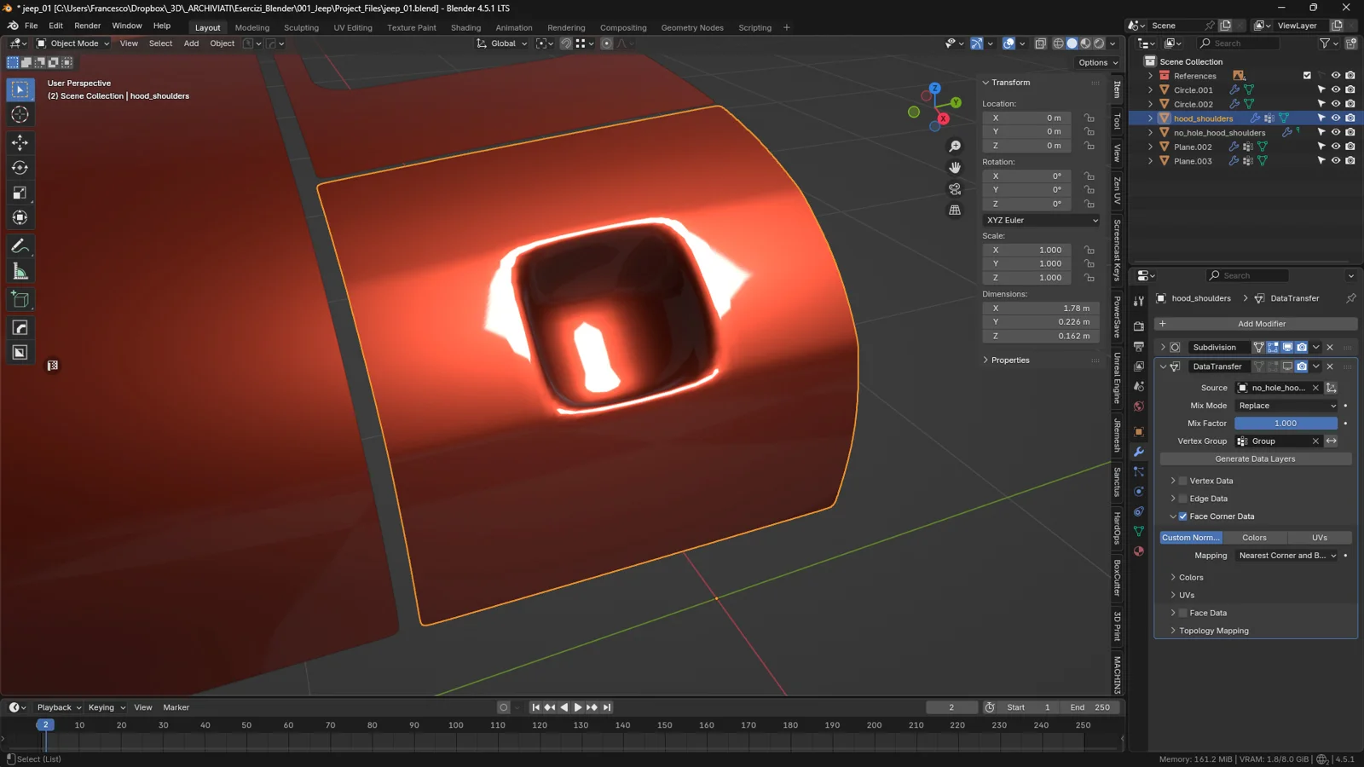Image resolution: width=1364 pixels, height=767 pixels.
Task: Remove the DataTransfer modifier
Action: (x=1330, y=366)
